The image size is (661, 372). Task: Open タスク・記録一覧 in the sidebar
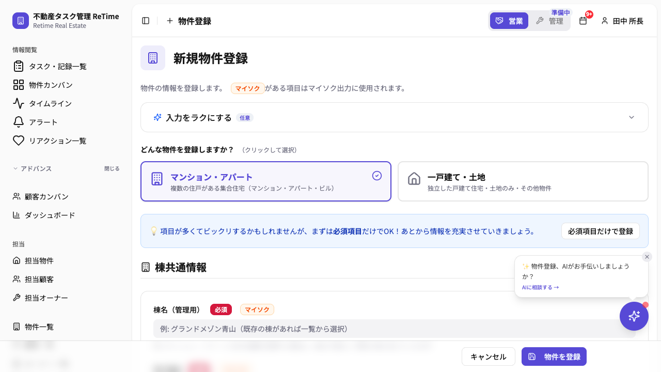coord(66,66)
